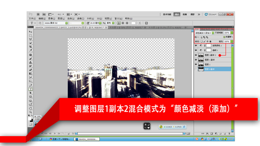260x146 pixels.
Task: Hide the 选取颜色 1 adjustment layer
Action: (196, 45)
